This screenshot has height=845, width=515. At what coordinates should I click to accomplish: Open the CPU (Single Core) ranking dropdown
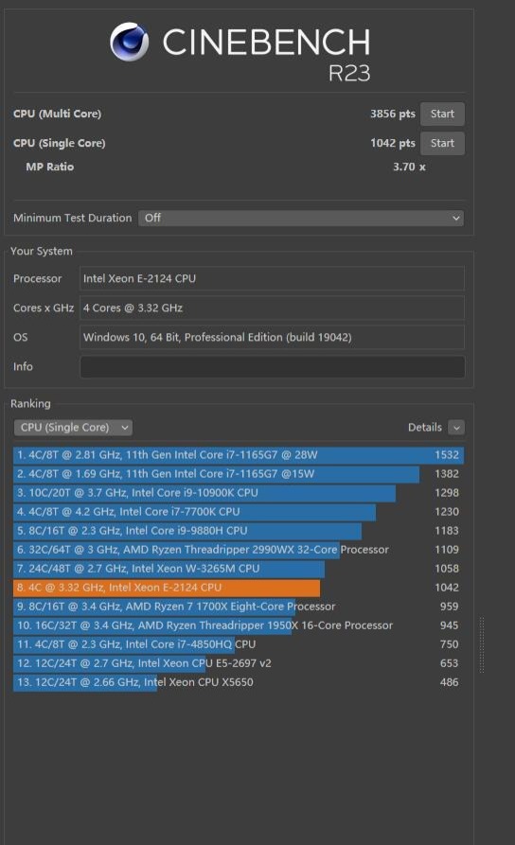click(73, 428)
